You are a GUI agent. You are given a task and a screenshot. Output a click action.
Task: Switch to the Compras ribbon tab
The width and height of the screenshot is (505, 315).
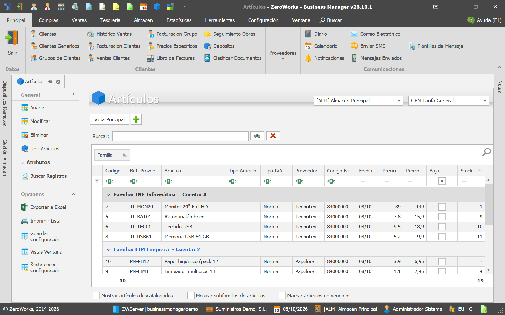(48, 20)
